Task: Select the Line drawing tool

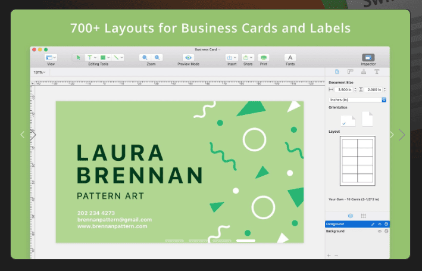Action: point(116,58)
